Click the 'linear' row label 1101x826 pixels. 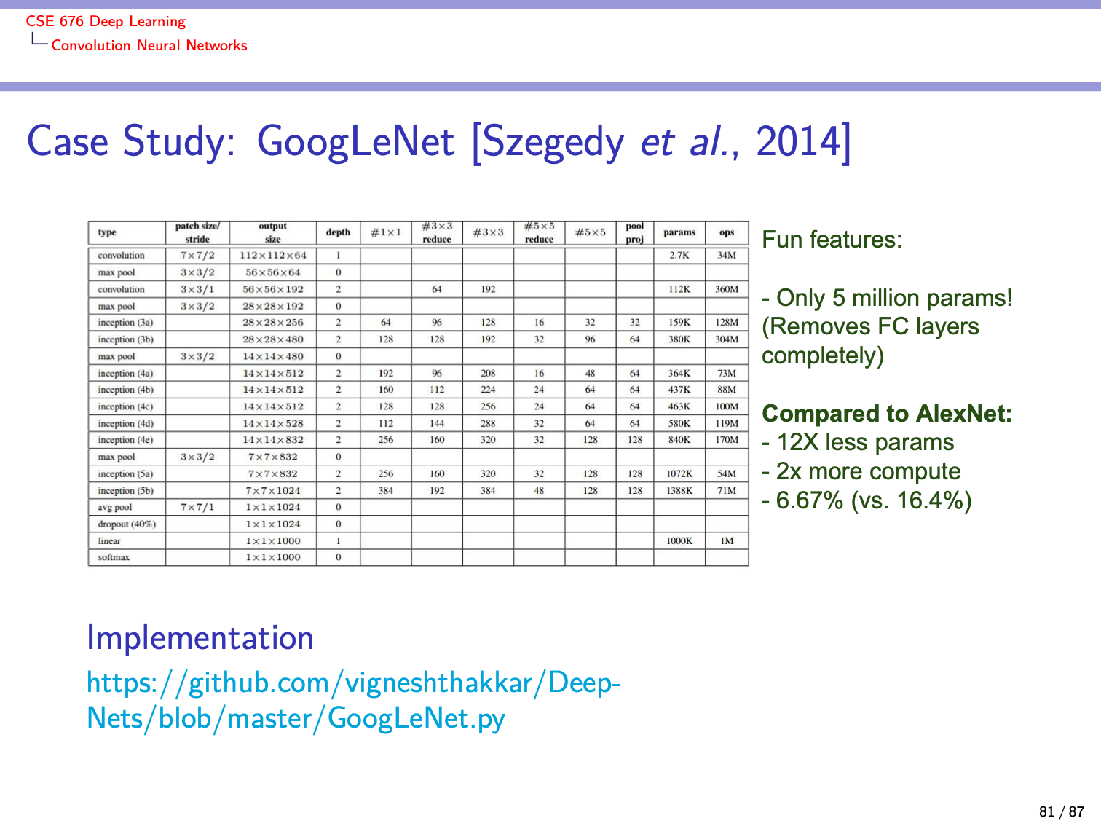pos(109,540)
